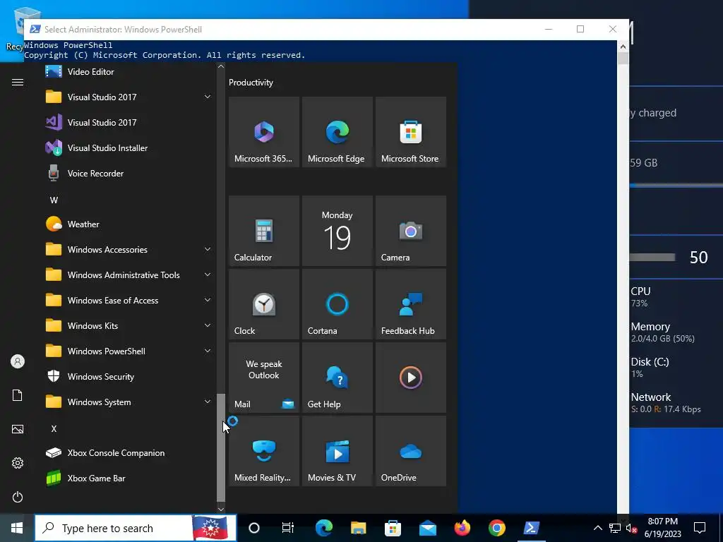
Task: Open Documents from the Start sidebar
Action: point(18,395)
